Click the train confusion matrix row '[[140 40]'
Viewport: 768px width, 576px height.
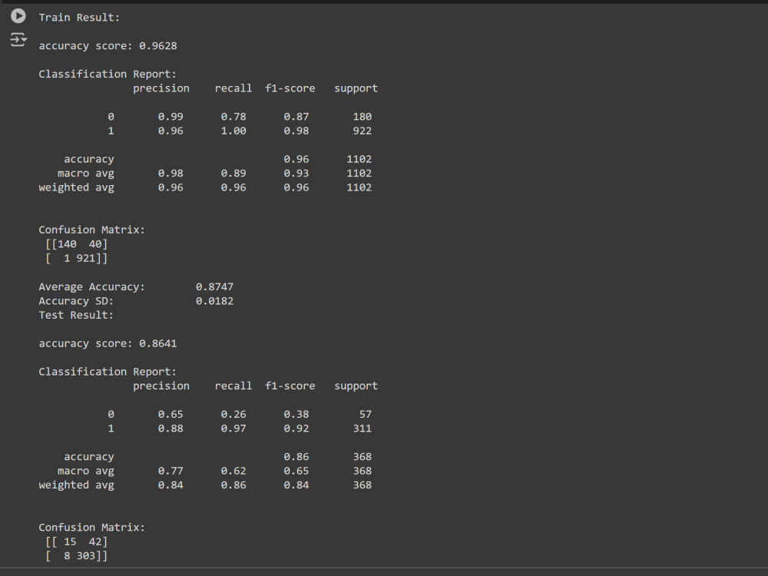(x=76, y=244)
